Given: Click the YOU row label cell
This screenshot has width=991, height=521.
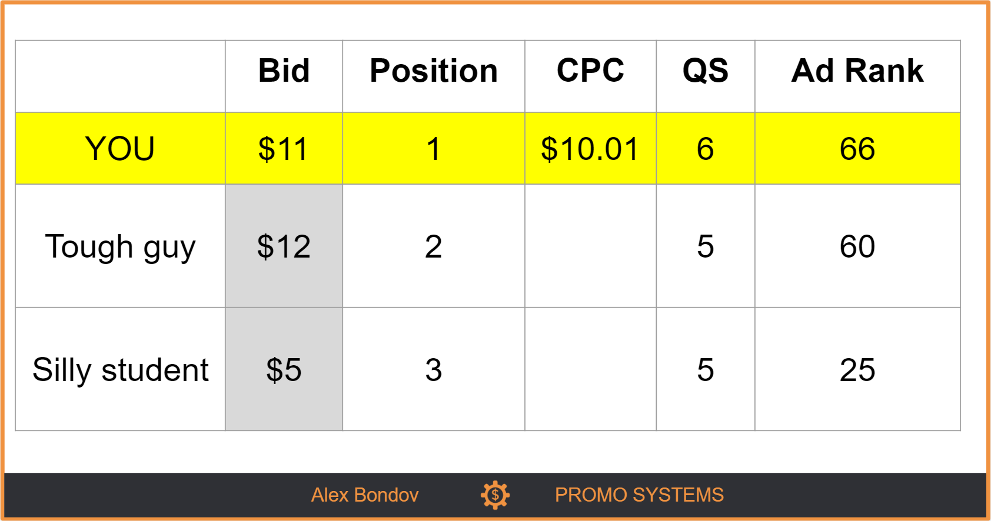Looking at the screenshot, I should [x=120, y=148].
